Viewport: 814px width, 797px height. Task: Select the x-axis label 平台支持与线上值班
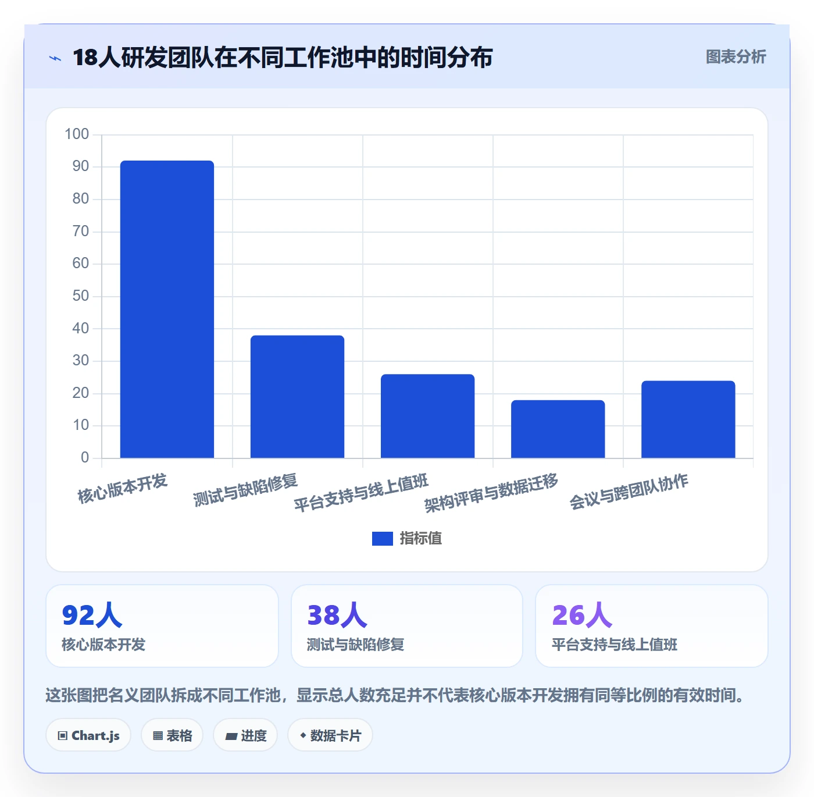[361, 492]
